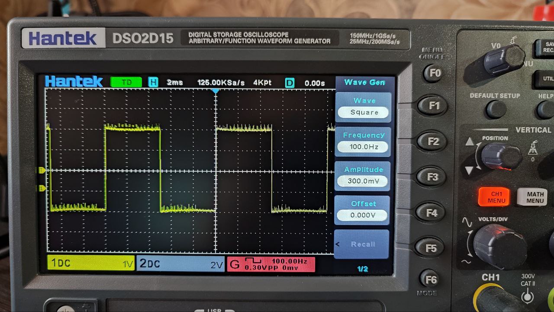
Task: Select the yellow channel 1 DC 1V readout
Action: point(91,264)
